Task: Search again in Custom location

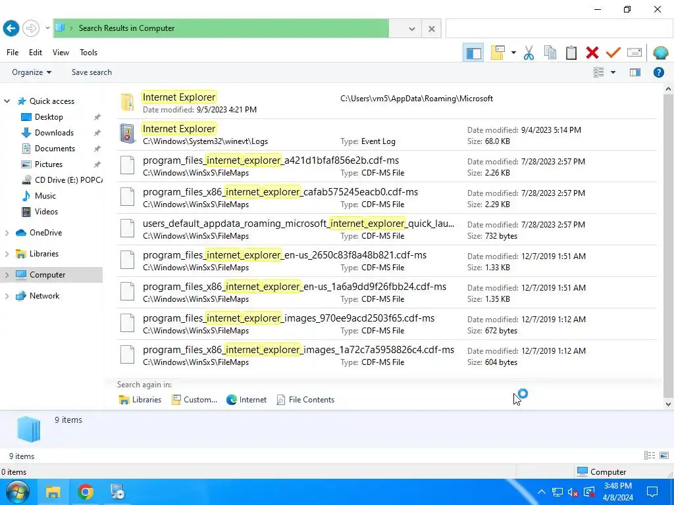Action: (x=195, y=400)
